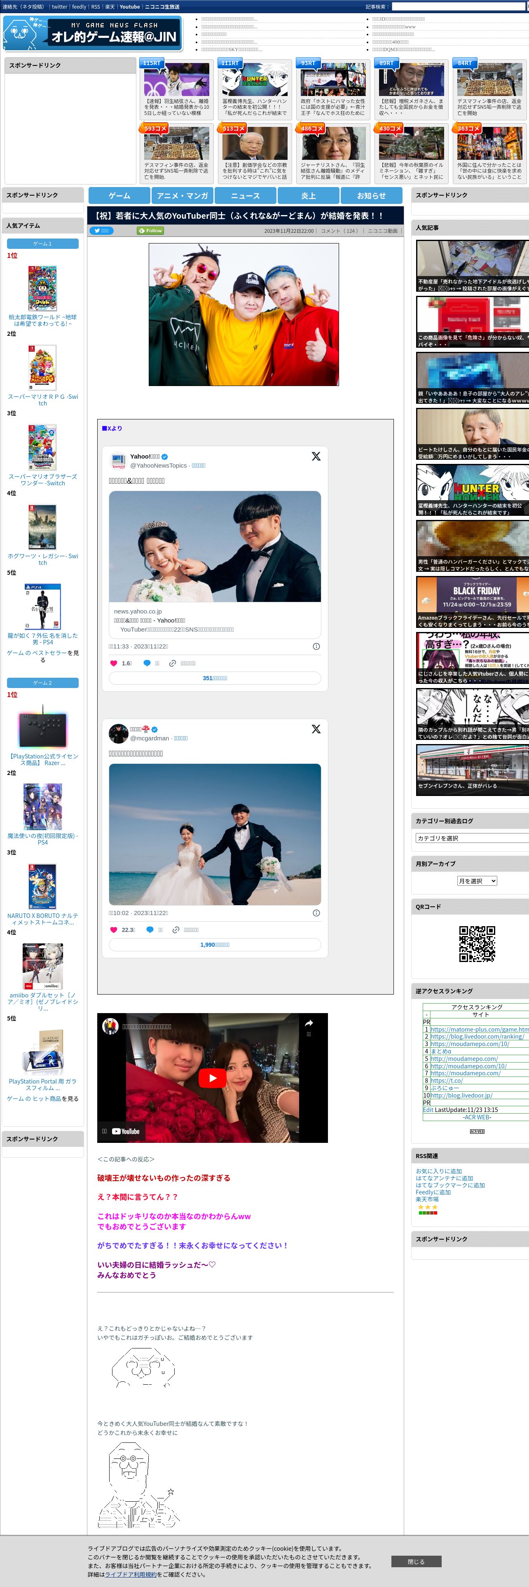Viewport: 529px width, 1587px height.
Task: Open the Youtube link in top bar
Action: (x=129, y=7)
